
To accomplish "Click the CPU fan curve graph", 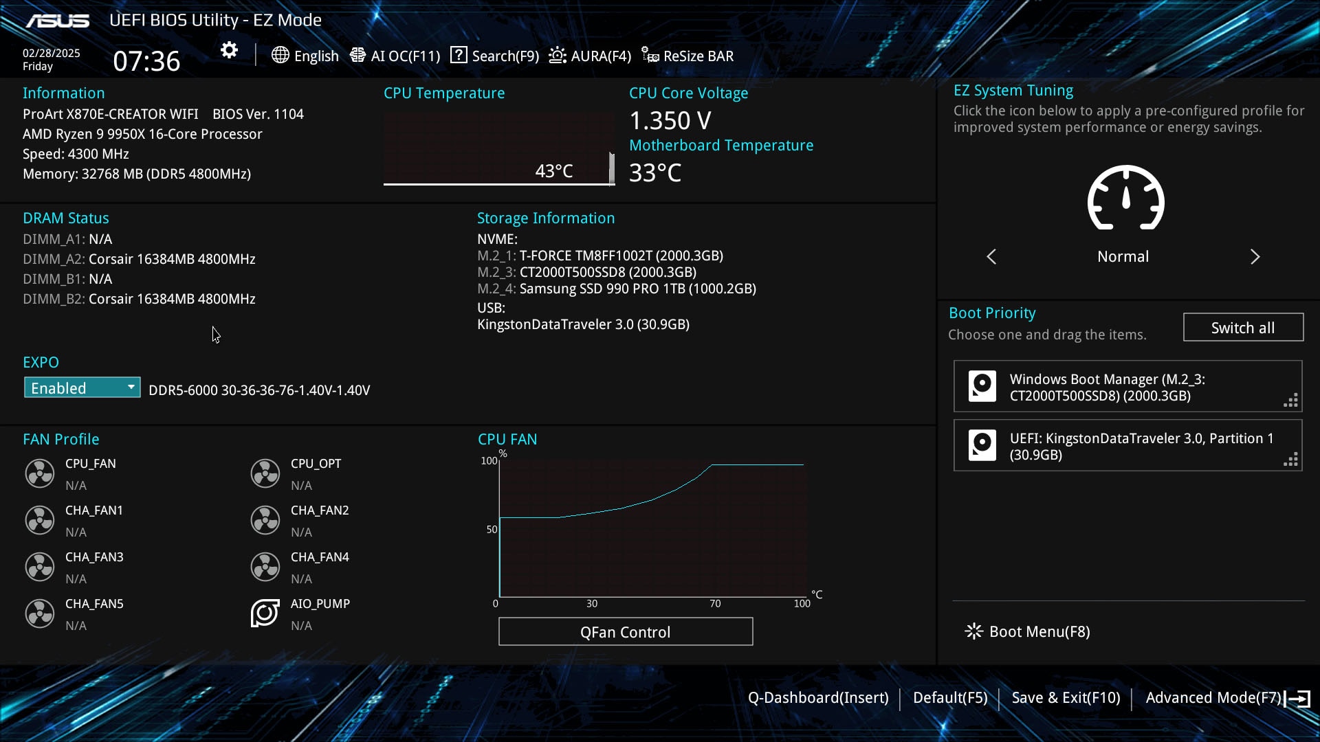I will click(651, 529).
